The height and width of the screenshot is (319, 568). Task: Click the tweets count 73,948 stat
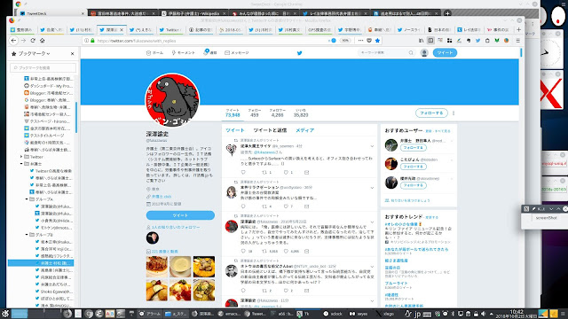coord(233,113)
